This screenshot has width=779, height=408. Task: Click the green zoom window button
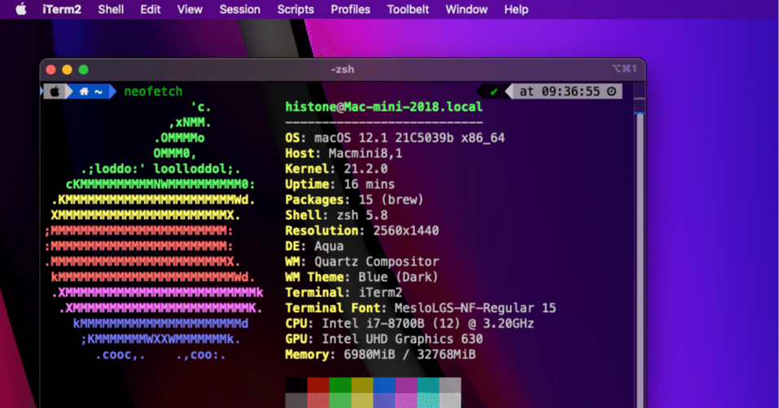[84, 69]
